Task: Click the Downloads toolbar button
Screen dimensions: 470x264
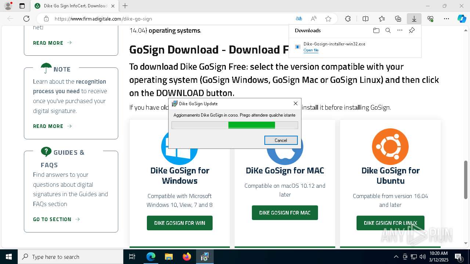Action: [414, 19]
